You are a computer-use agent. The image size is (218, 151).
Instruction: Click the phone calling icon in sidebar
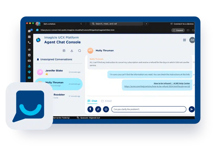coord(29,42)
